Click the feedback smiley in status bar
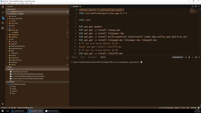This screenshot has height=113, width=201. coord(198,108)
